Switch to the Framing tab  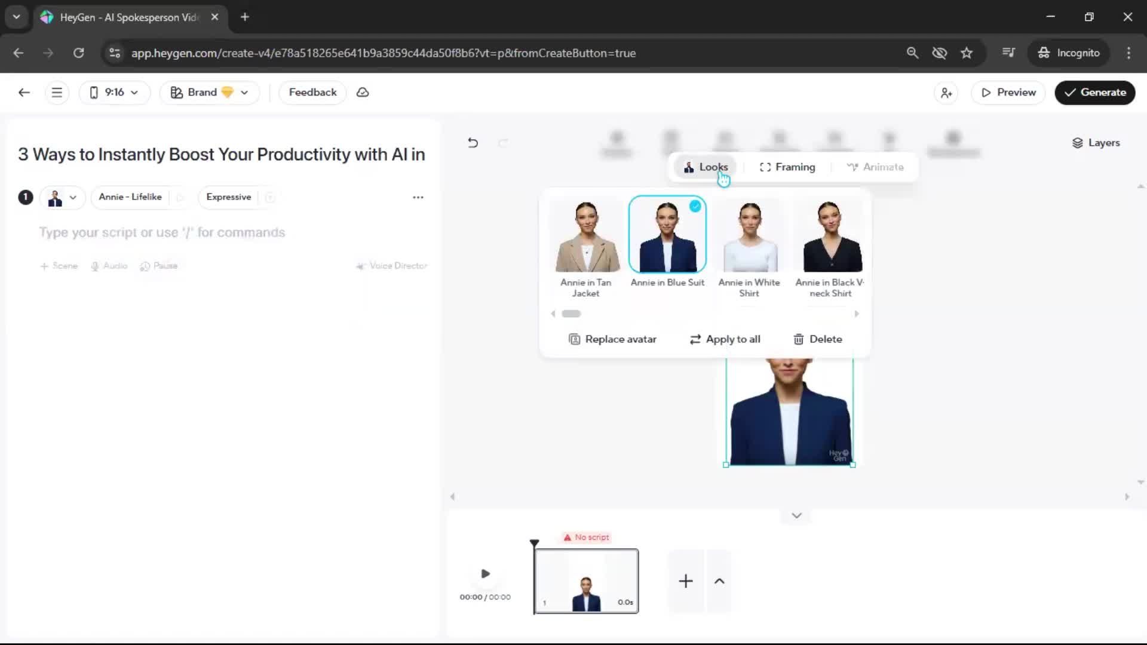(x=787, y=167)
